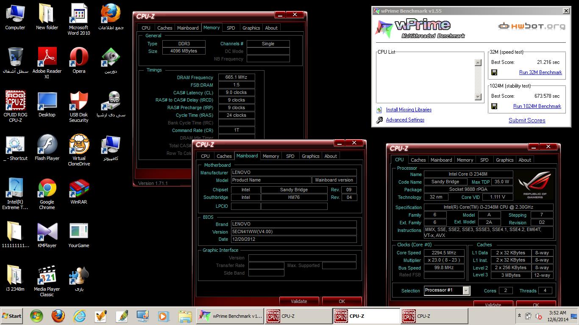This screenshot has width=579, height=325.
Task: Open the Computer desktop icon
Action: (x=15, y=17)
